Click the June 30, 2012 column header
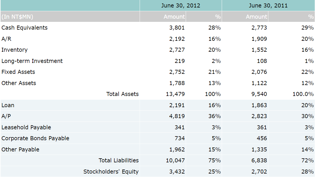Viewport: 315px width, 177px height. [x=181, y=5]
